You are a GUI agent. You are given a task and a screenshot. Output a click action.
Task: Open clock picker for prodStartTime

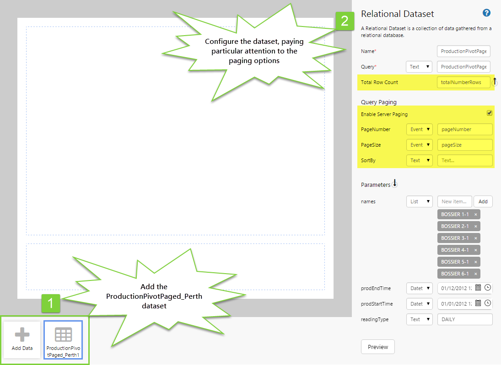[488, 304]
